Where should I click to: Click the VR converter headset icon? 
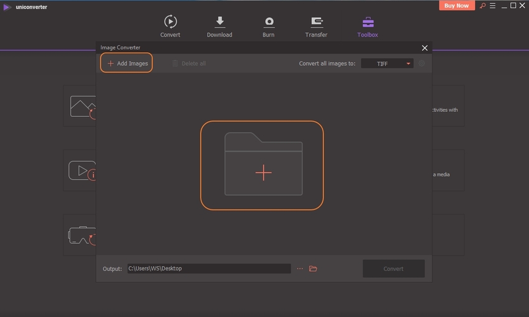(80, 235)
